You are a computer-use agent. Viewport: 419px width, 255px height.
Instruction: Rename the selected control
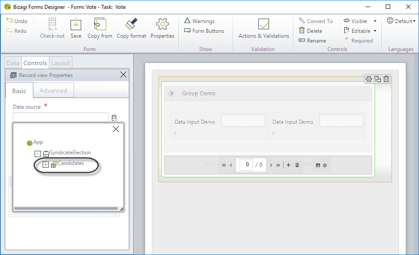pos(312,41)
